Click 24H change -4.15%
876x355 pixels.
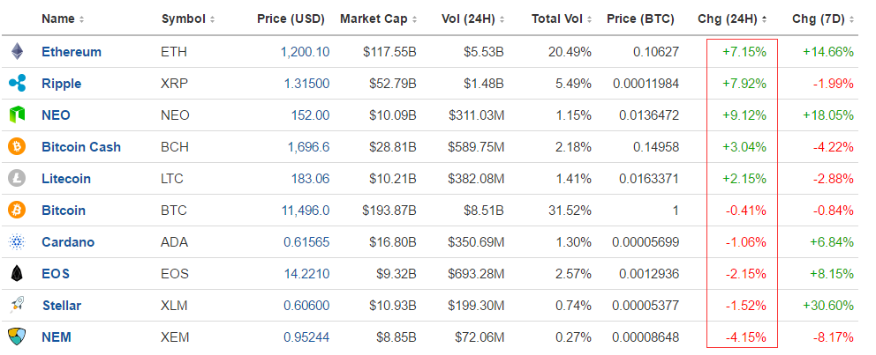coord(746,337)
